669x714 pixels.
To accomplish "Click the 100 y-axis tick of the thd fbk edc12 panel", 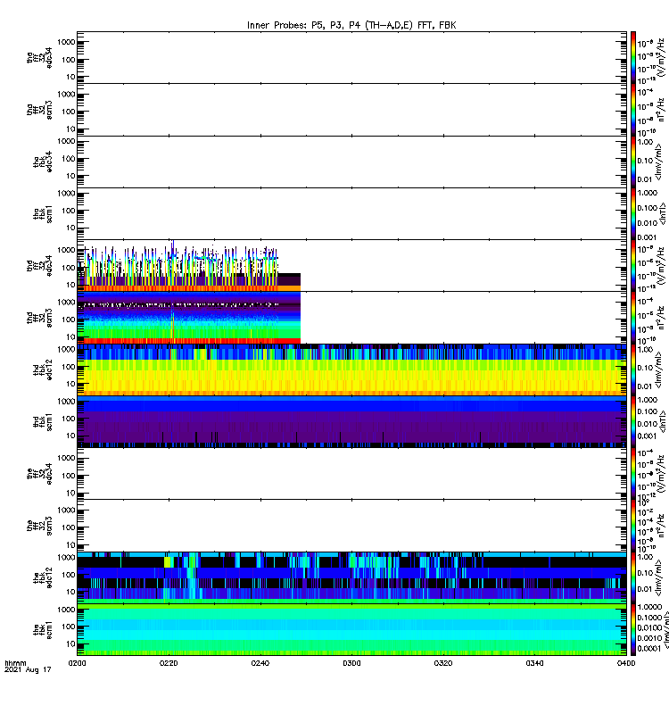I will tap(69, 367).
